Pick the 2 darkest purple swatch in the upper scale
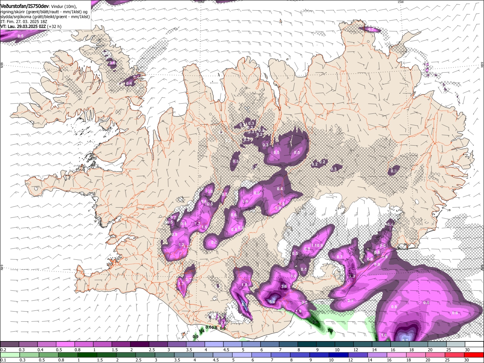The width and height of the screenshot is (484, 363). pyautogui.click(x=140, y=344)
